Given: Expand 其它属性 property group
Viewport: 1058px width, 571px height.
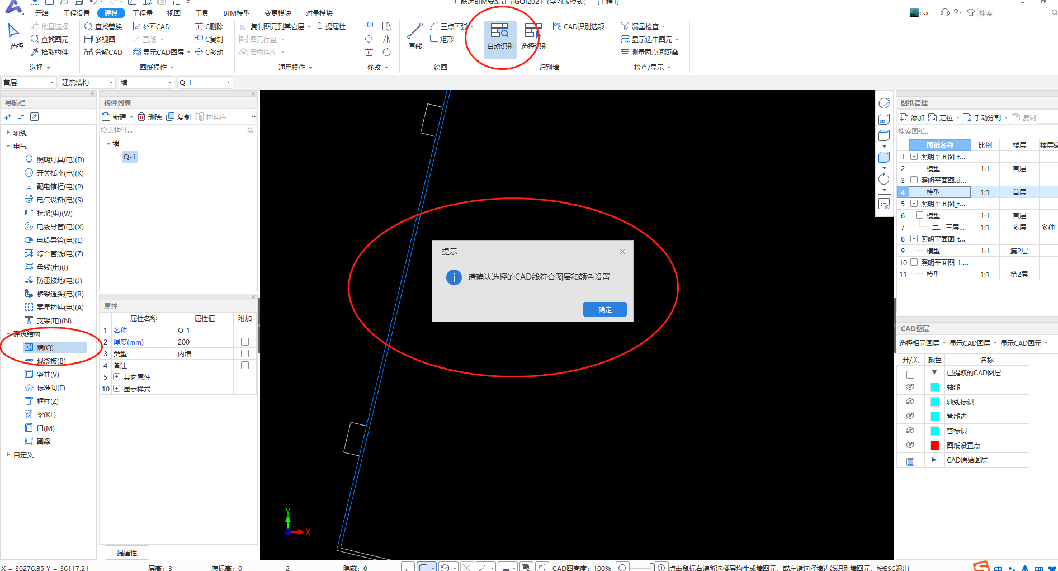Looking at the screenshot, I should (x=116, y=377).
